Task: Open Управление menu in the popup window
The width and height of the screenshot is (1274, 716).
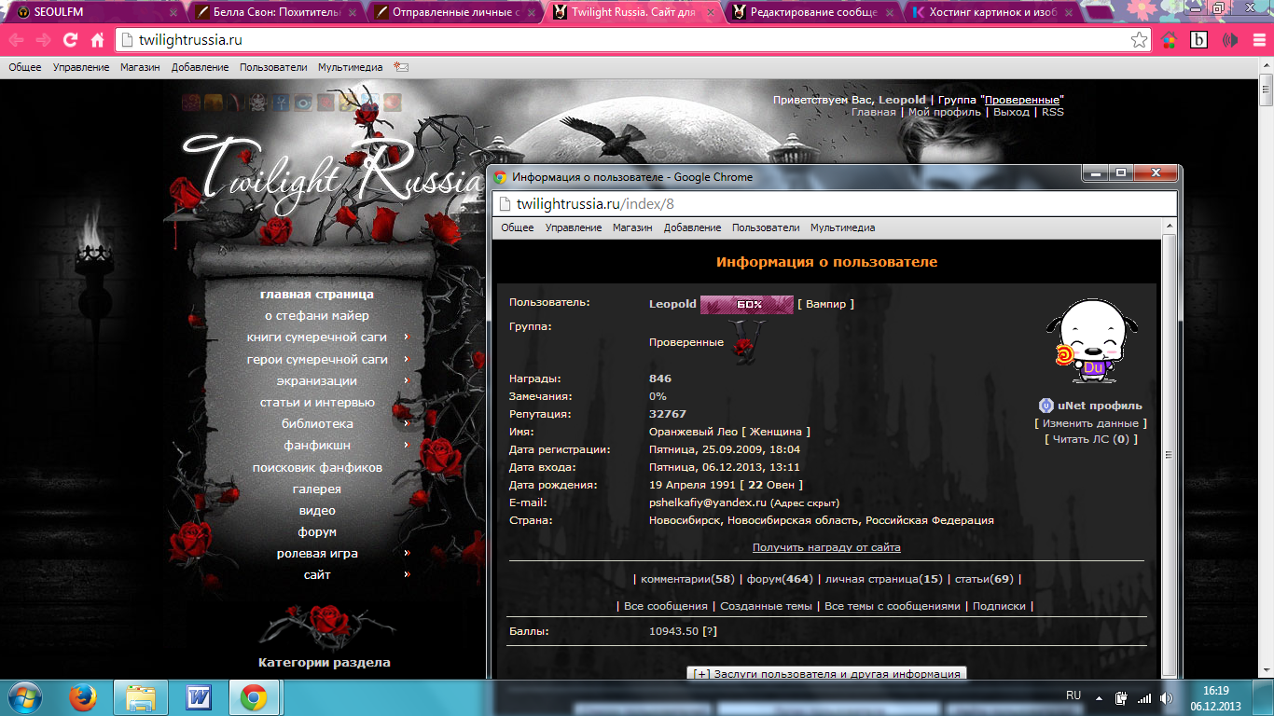Action: click(x=574, y=227)
